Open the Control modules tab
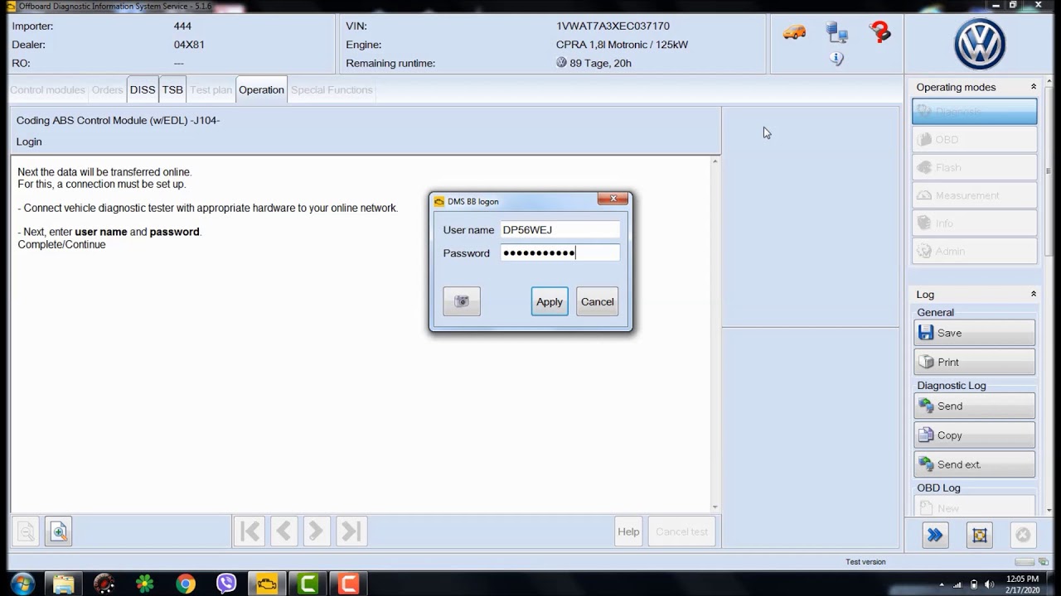This screenshot has width=1061, height=596. [x=47, y=89]
